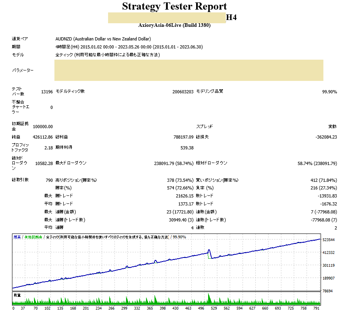Click the gross profit value 788197.09
This screenshot has height=312, width=345.
183,137
